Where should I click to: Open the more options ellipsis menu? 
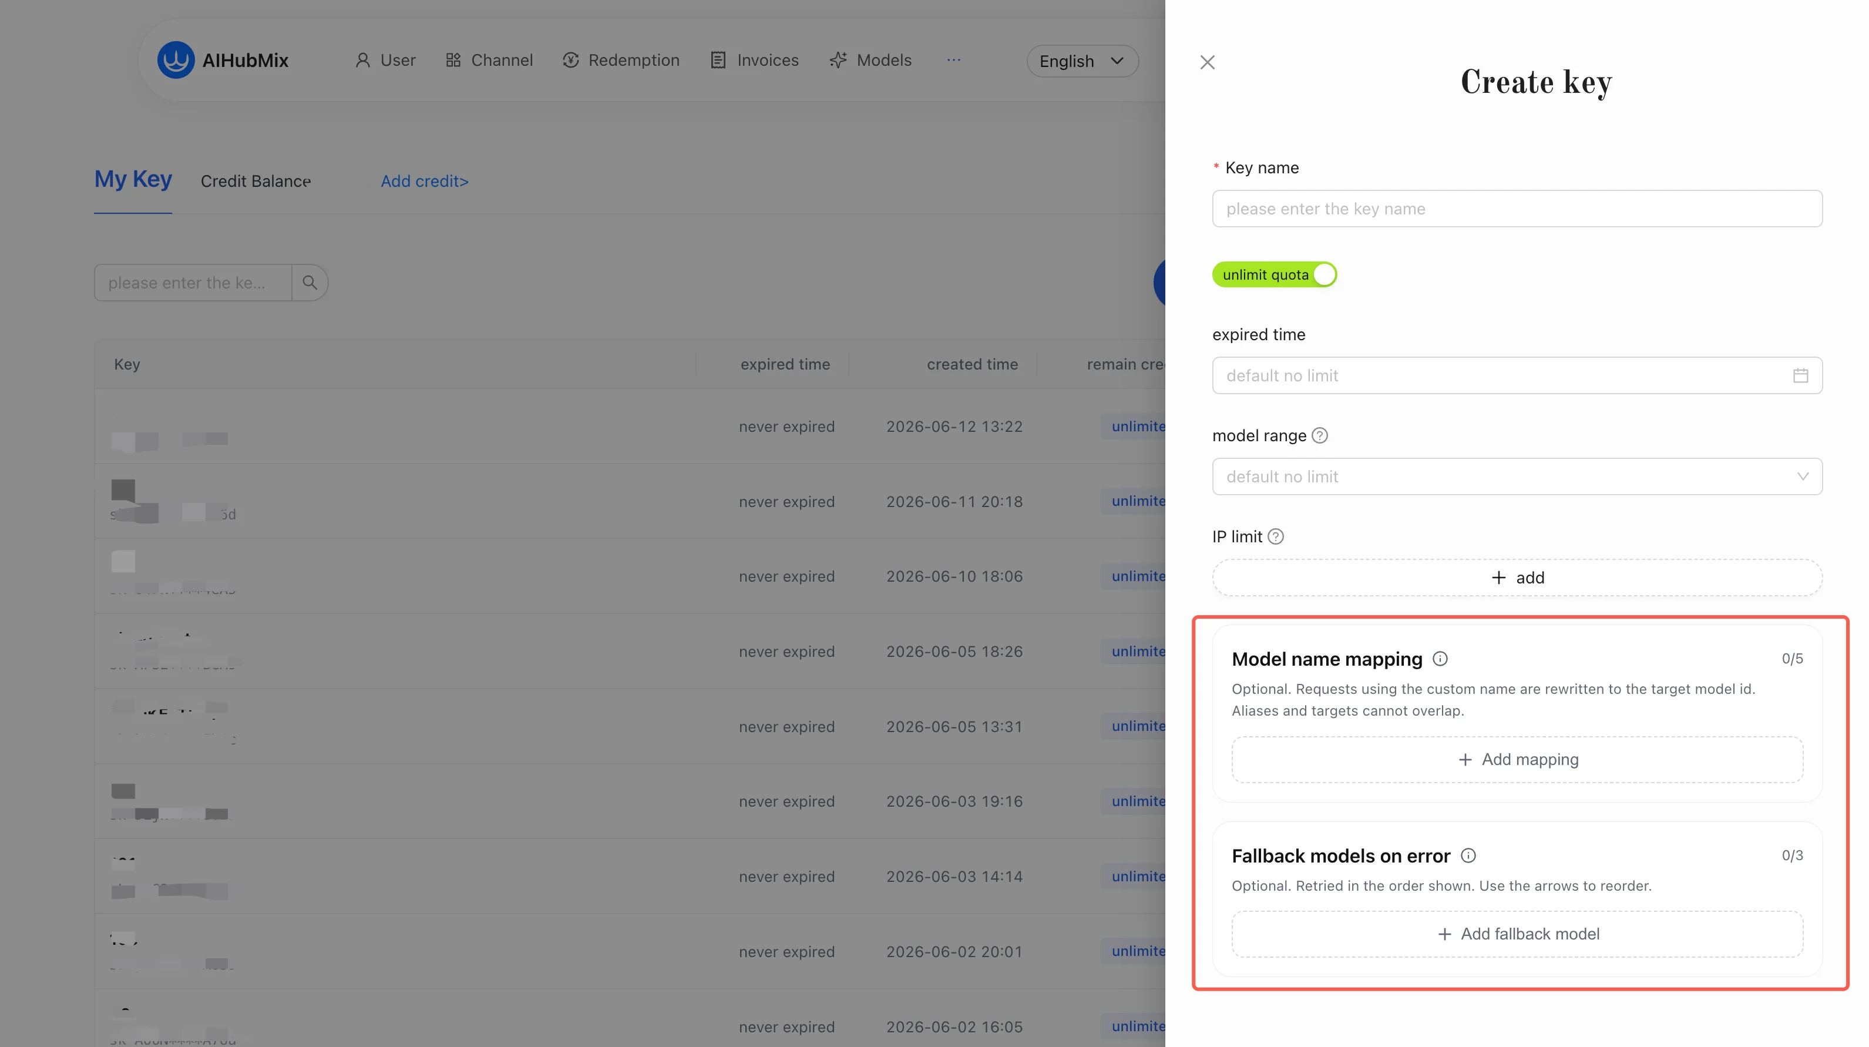953,60
